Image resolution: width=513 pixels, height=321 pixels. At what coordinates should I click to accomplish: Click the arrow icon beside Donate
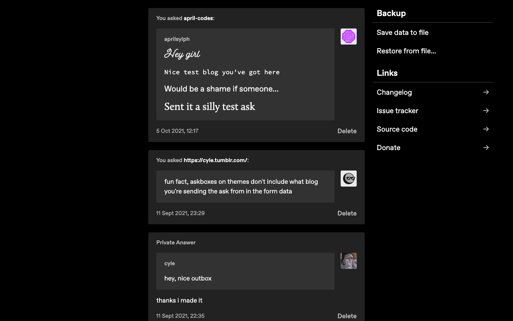click(486, 147)
